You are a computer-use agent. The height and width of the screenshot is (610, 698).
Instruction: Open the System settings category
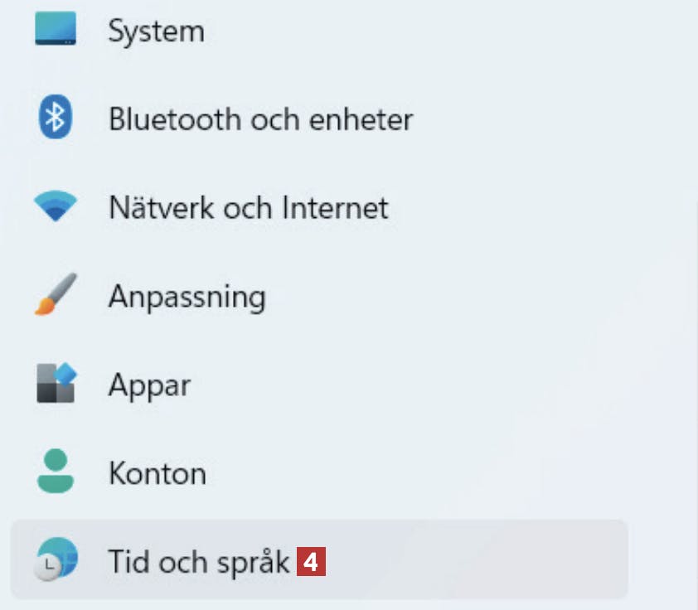pos(156,31)
